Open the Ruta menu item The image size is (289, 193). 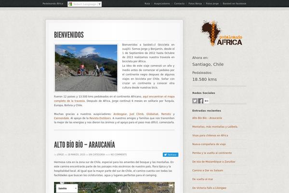pyautogui.click(x=147, y=4)
